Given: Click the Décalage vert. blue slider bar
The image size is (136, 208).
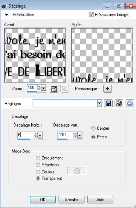Looking at the screenshot, I should click(63, 139).
